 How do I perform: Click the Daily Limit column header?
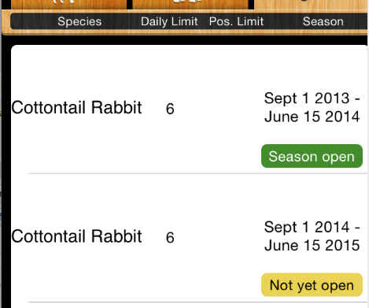click(x=169, y=21)
